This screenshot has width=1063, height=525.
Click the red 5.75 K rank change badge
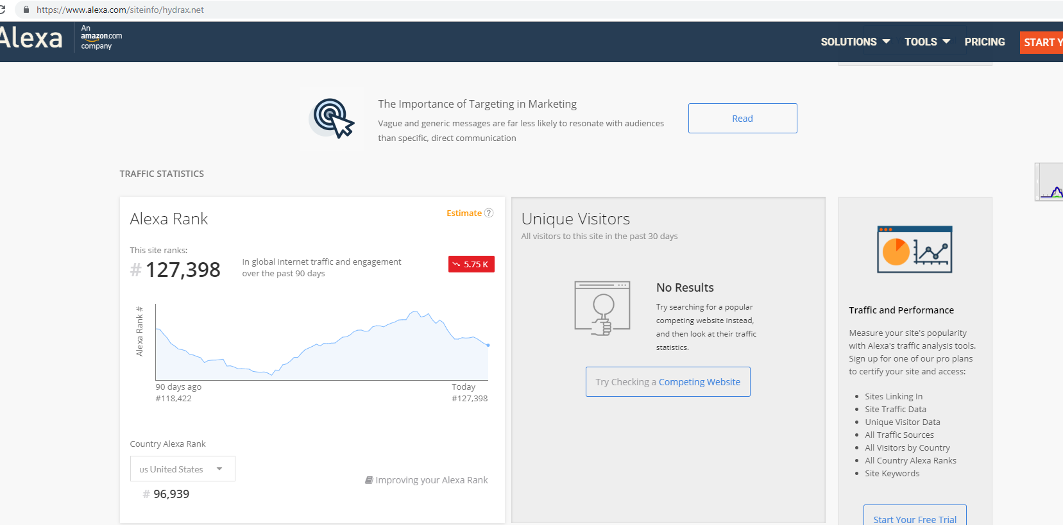[x=471, y=264]
